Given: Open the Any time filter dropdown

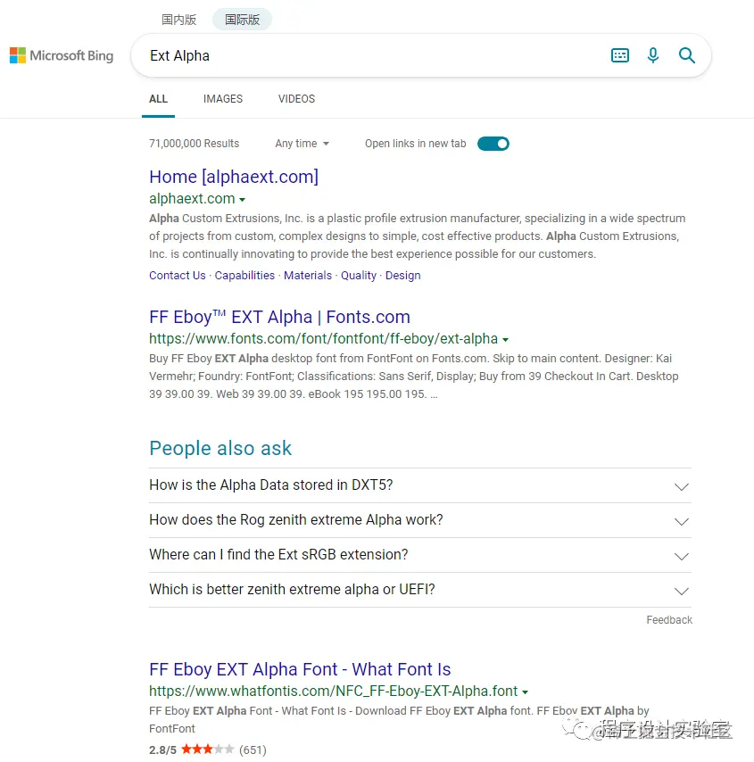Looking at the screenshot, I should click(302, 144).
